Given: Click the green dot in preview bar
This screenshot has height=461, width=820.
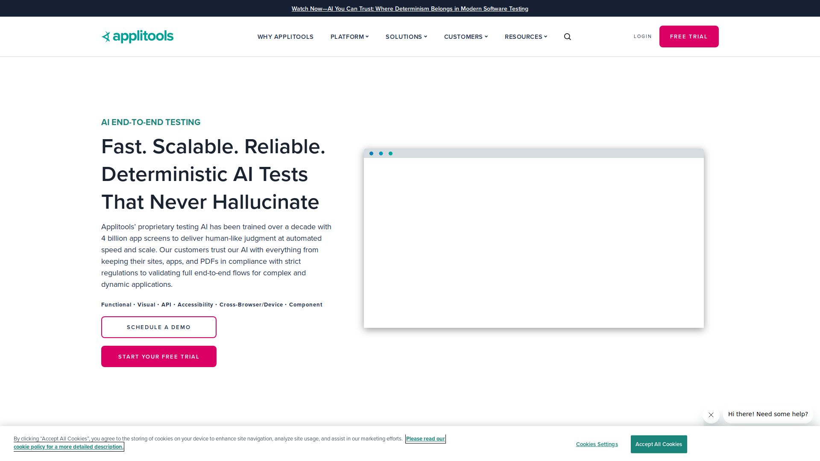Looking at the screenshot, I should tap(390, 154).
